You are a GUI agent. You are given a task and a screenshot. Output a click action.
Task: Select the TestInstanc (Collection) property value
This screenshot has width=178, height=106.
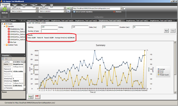[18, 86]
